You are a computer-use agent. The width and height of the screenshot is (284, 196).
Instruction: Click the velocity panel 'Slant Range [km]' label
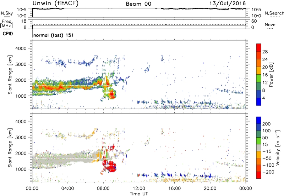point(10,148)
